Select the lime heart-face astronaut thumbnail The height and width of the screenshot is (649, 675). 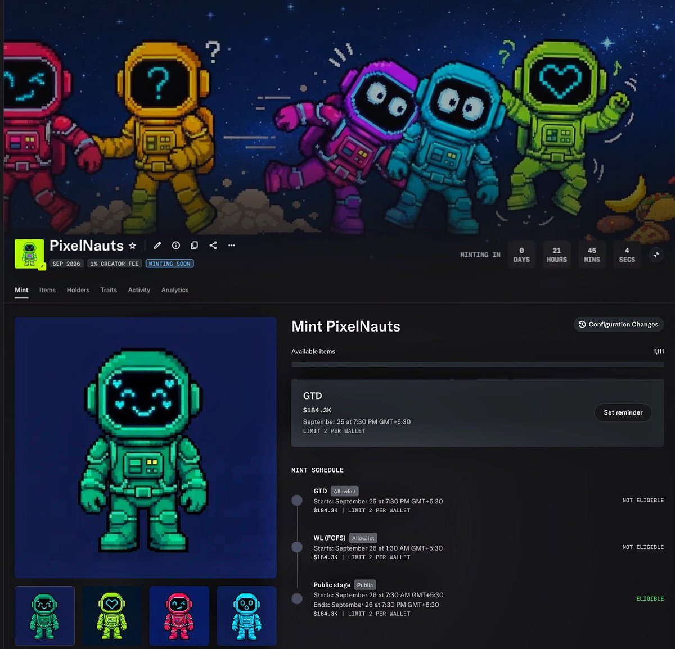coord(112,616)
